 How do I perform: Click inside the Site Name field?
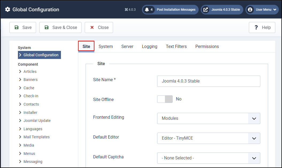click(x=208, y=81)
